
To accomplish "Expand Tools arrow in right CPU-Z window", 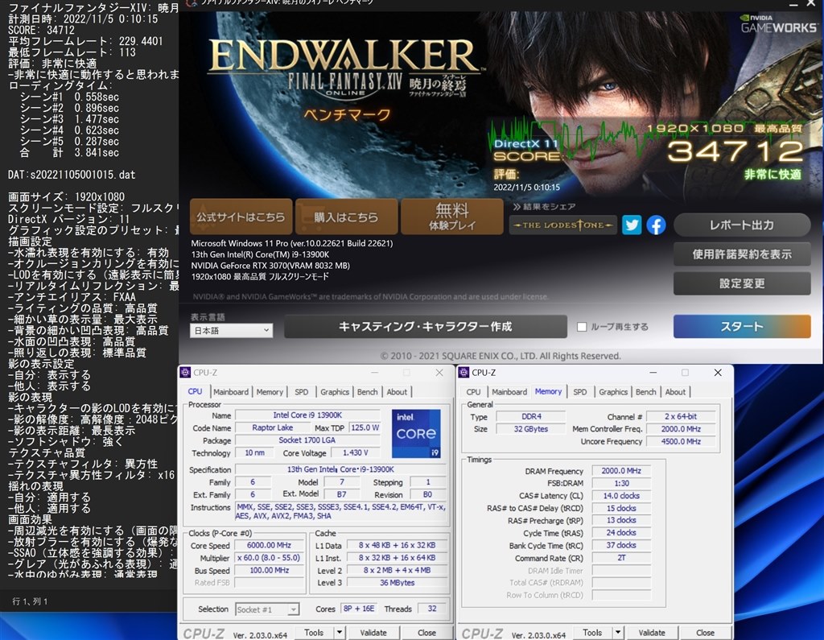I will point(618,633).
